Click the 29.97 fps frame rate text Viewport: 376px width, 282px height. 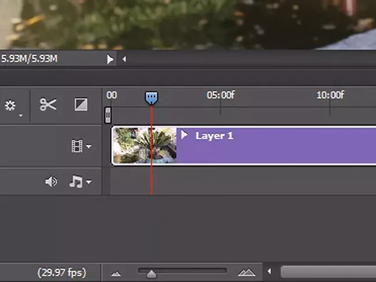coord(64,272)
